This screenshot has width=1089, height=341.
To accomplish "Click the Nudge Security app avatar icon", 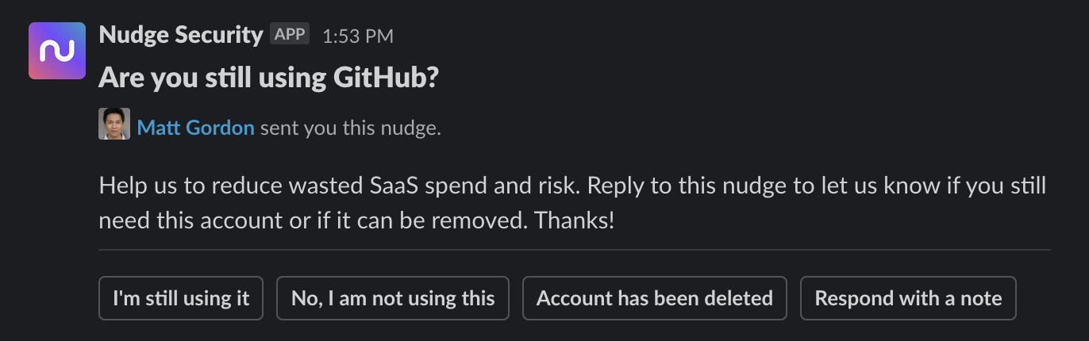I will pos(57,51).
